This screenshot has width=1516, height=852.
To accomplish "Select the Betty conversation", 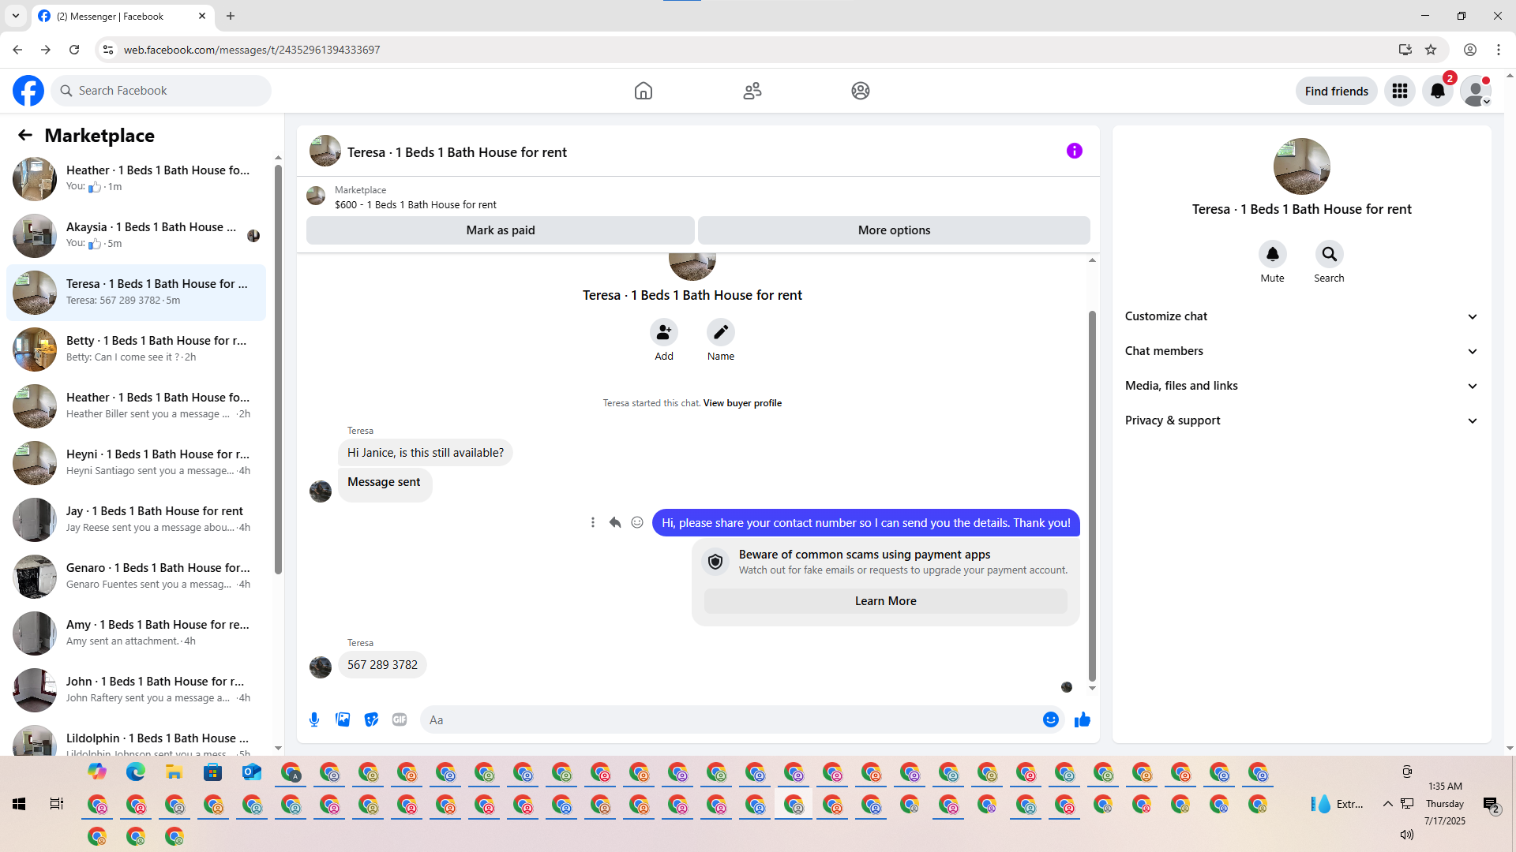I will click(136, 349).
